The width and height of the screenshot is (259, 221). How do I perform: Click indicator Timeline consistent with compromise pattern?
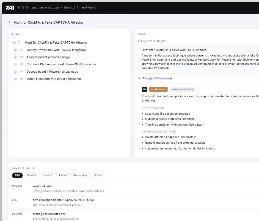click(174, 124)
